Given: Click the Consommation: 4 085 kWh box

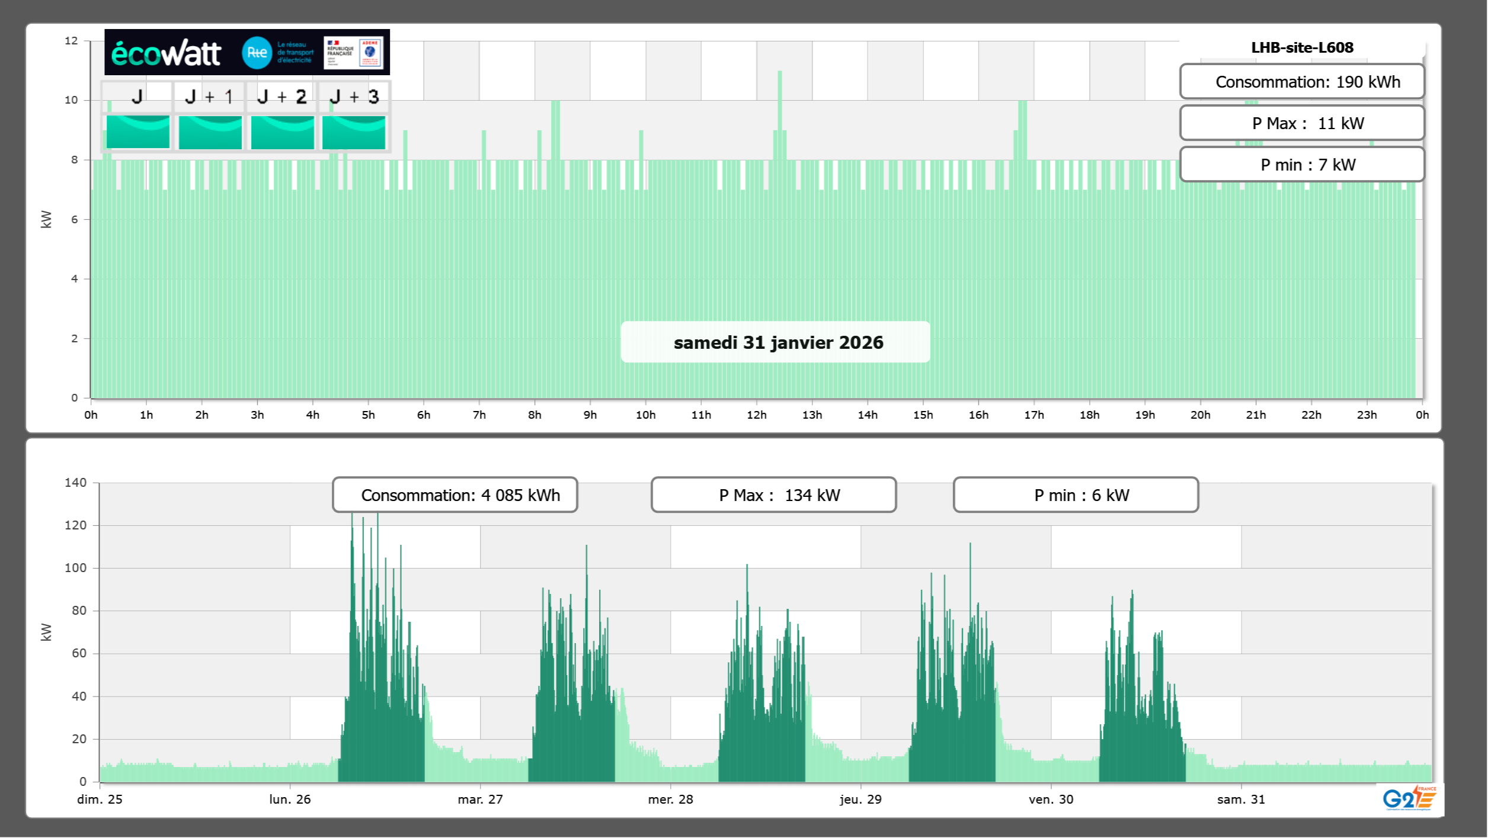Looking at the screenshot, I should [x=455, y=495].
